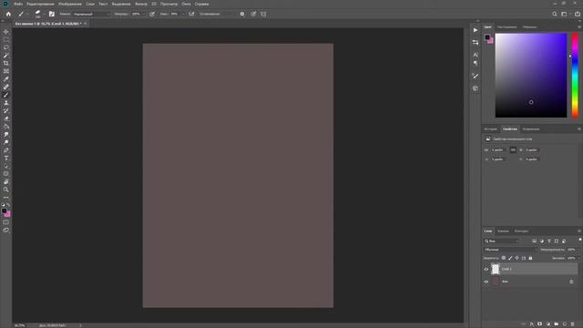583x328 pixels.
Task: Open the brush blending mode dropdown
Action: pos(91,15)
